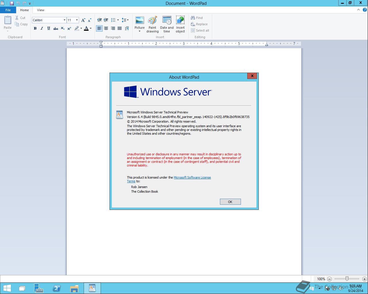Cut the selection with the scissors icon
This screenshot has width=368, height=294.
[x=17, y=18]
